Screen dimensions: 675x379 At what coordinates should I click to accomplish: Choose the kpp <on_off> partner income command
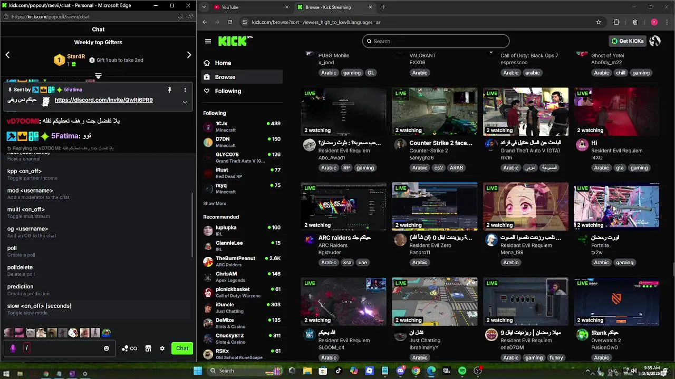pyautogui.click(x=98, y=174)
